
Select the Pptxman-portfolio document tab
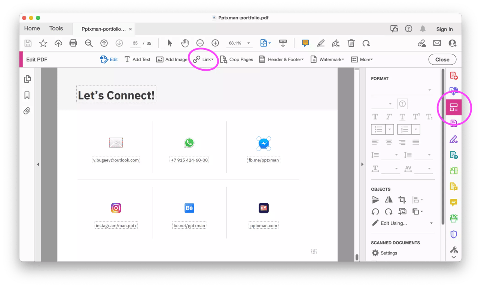pos(104,29)
